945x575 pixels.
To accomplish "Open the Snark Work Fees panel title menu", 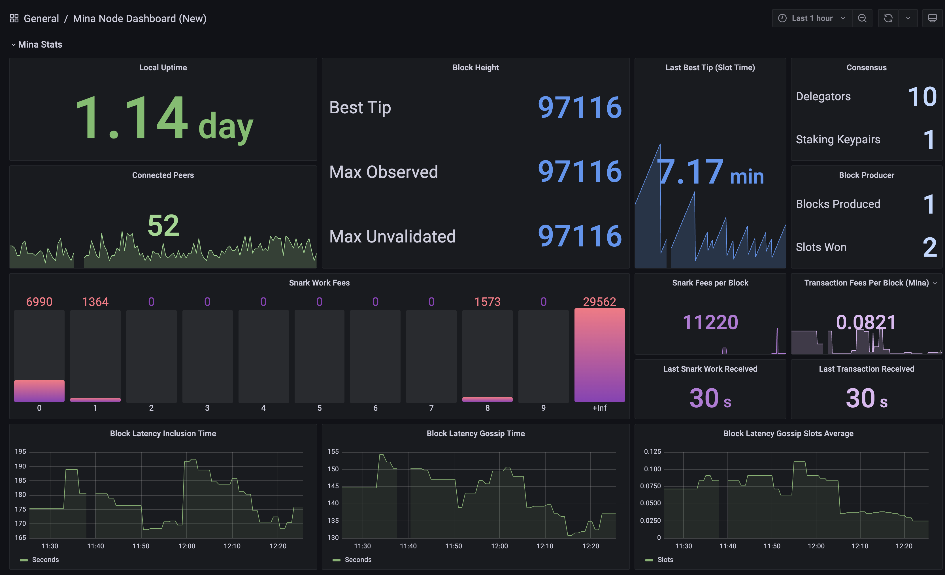I will coord(319,283).
